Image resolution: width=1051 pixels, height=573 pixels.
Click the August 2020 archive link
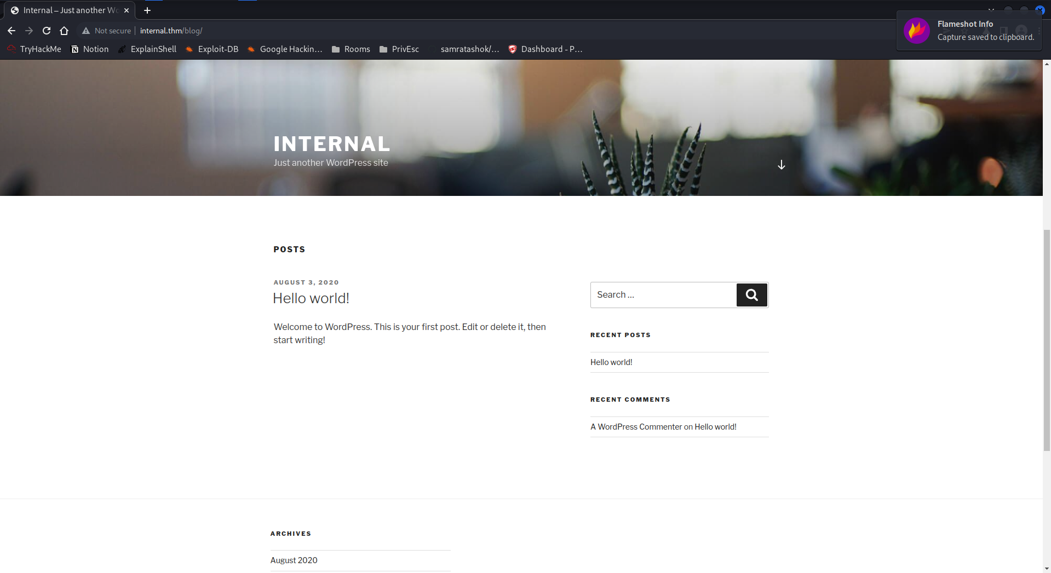(294, 560)
